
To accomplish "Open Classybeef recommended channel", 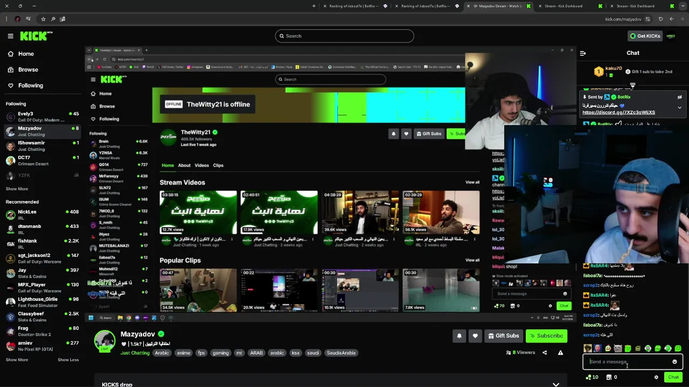I will point(42,316).
